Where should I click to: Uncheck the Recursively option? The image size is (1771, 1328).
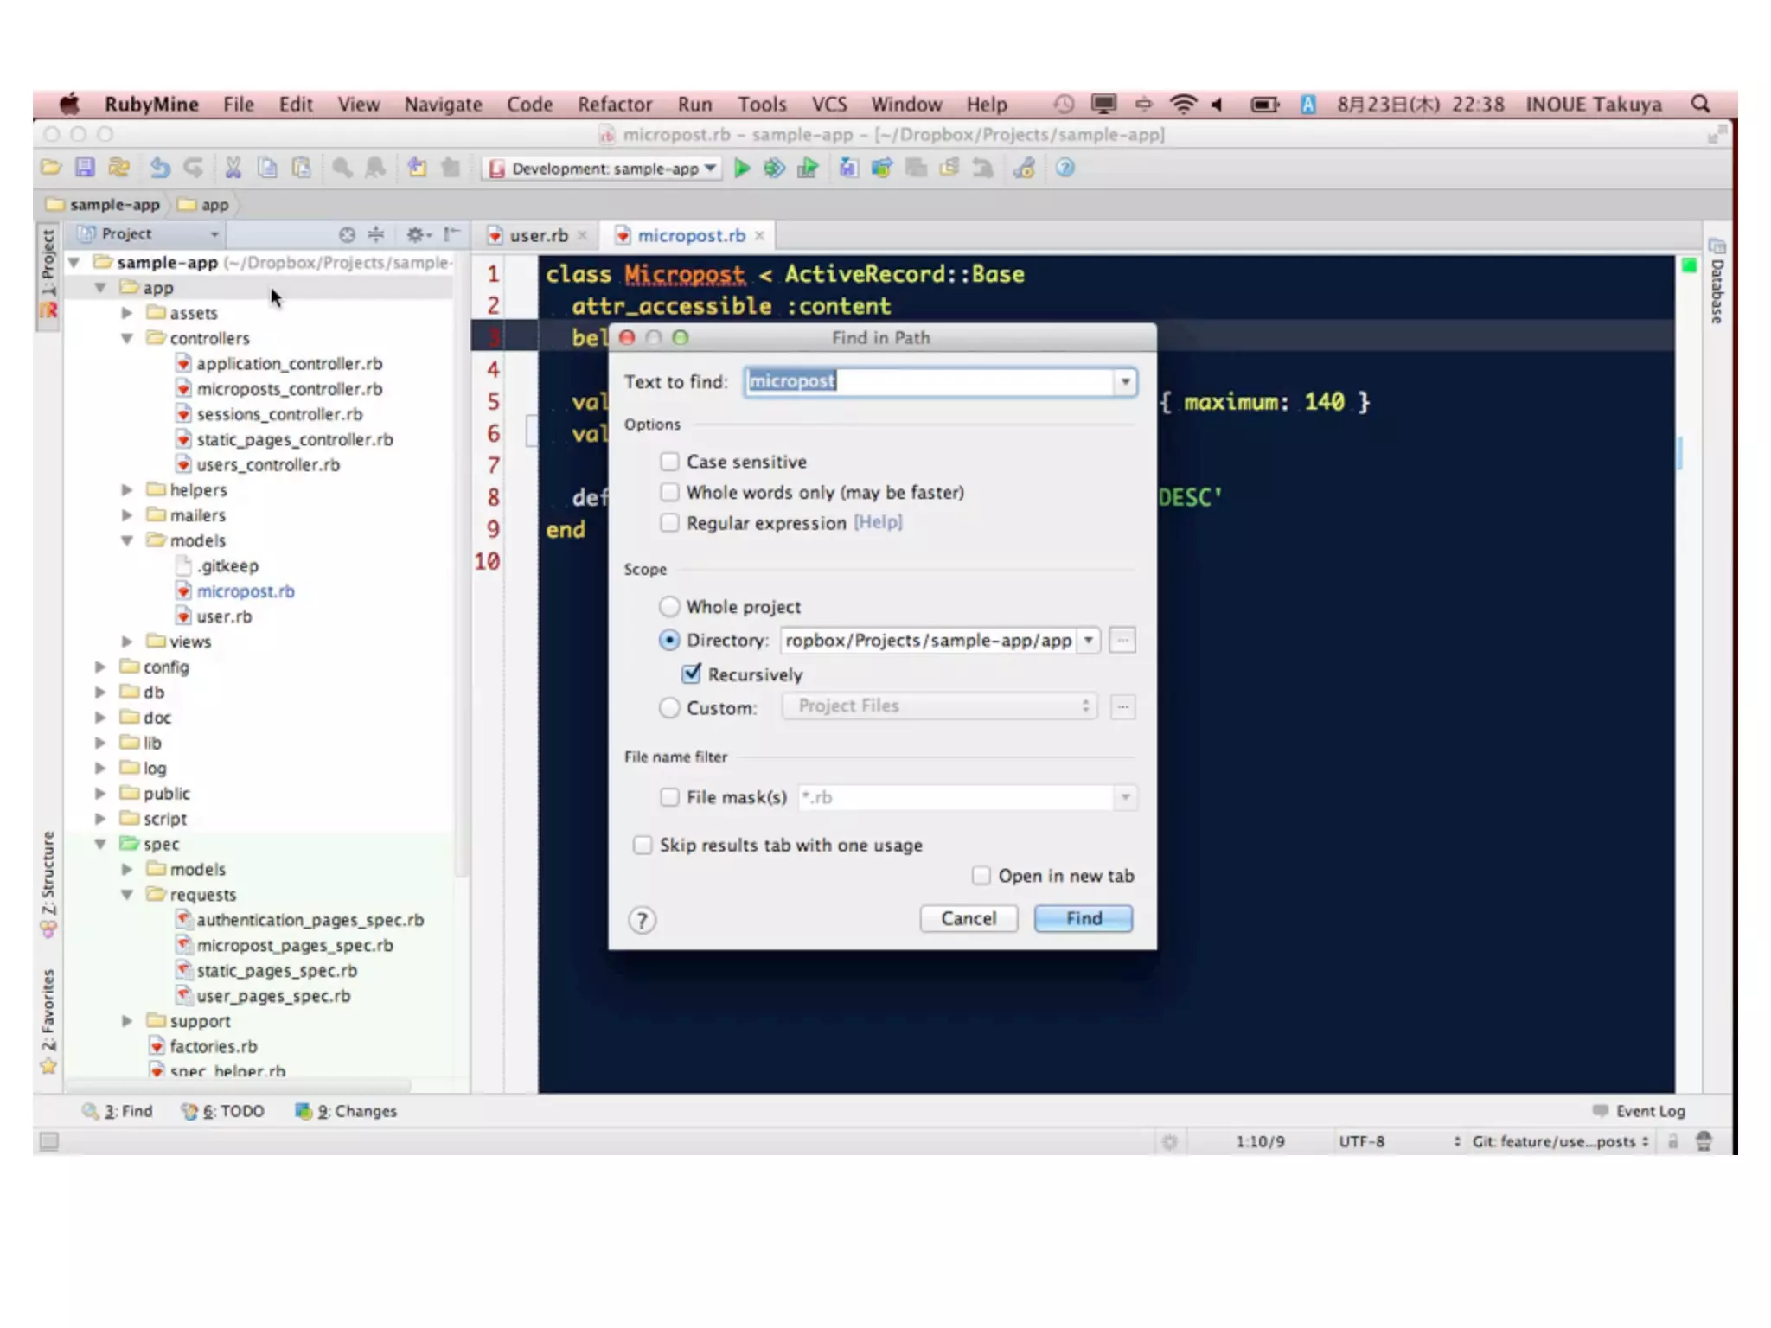(x=692, y=674)
